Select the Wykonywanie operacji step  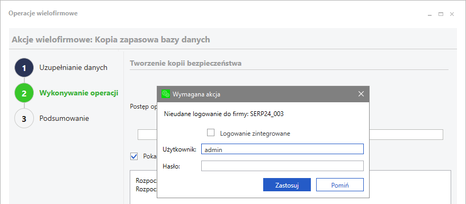tap(79, 93)
